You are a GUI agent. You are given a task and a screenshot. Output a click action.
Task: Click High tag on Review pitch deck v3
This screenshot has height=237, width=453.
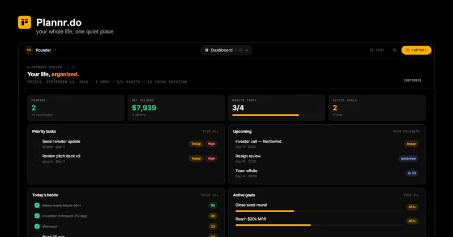point(211,159)
